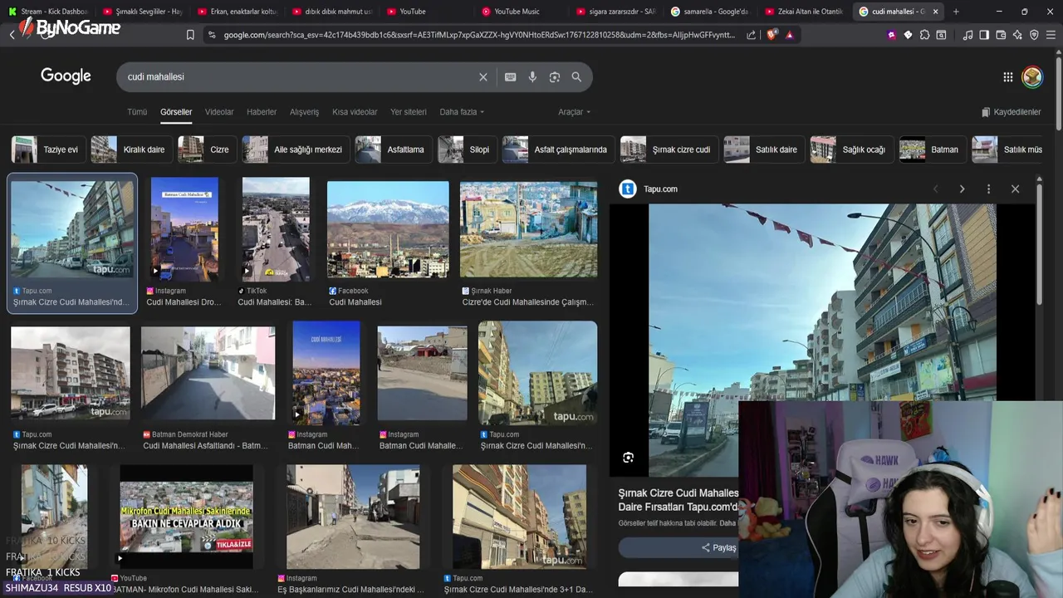1063x598 pixels.
Task: Search by image with Google Lens icon
Action: (x=555, y=77)
